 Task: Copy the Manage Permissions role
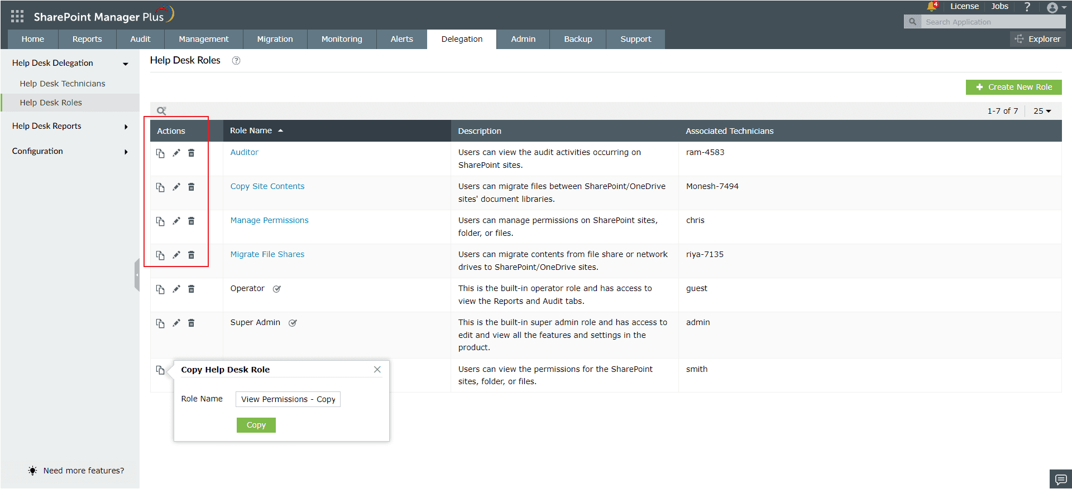160,221
